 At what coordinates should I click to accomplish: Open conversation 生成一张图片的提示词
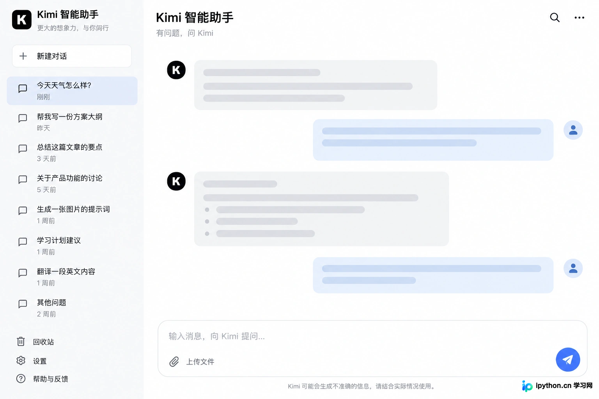tap(72, 215)
